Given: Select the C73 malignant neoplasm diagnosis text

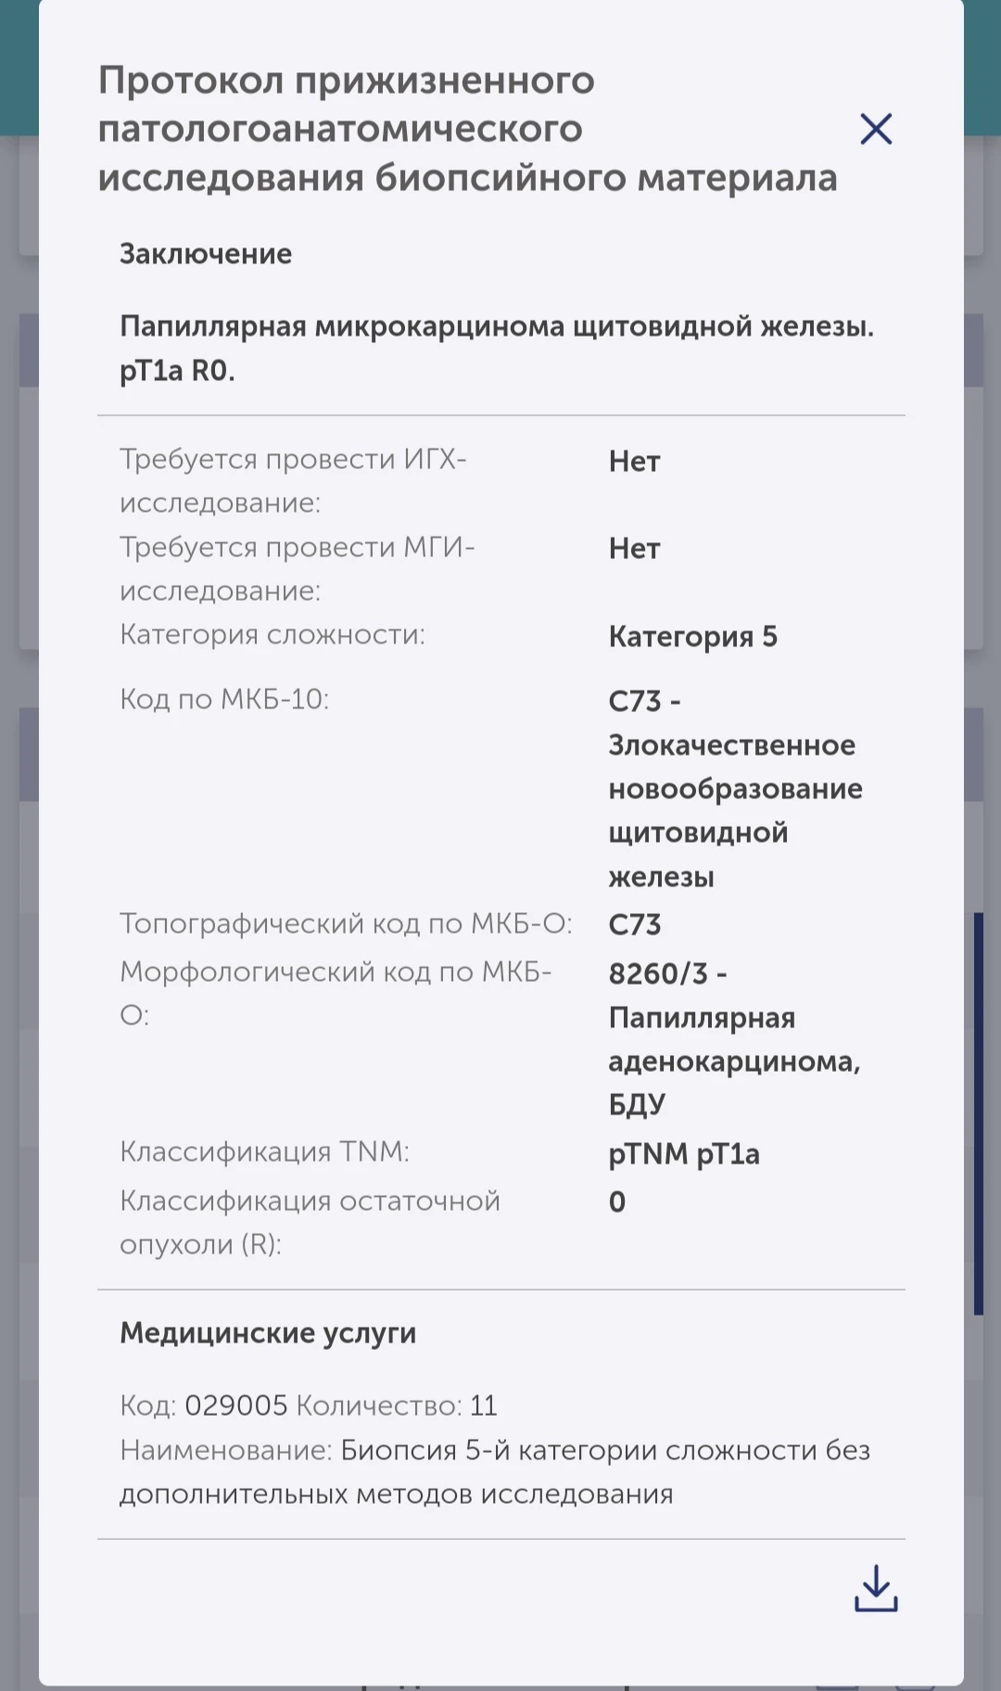Looking at the screenshot, I should point(734,789).
